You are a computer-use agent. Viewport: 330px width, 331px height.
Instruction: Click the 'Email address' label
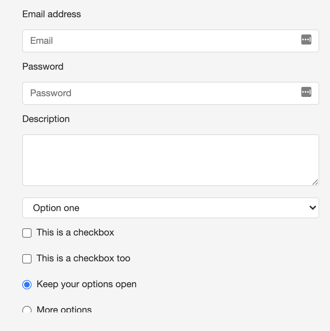pyautogui.click(x=52, y=14)
